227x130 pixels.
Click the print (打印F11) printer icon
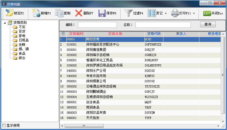tap(175, 13)
